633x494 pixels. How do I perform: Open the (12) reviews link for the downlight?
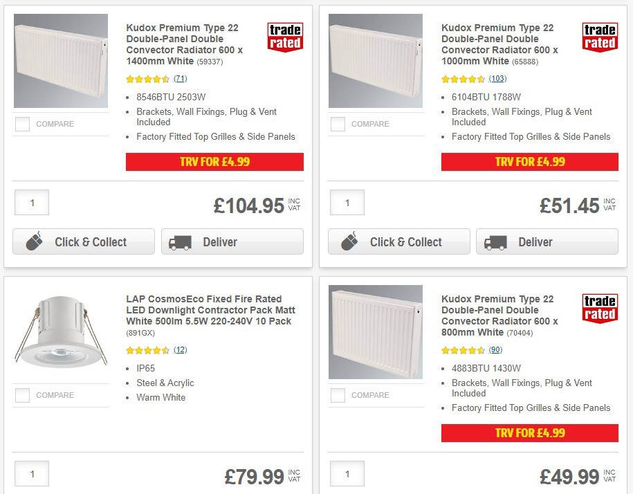(181, 350)
